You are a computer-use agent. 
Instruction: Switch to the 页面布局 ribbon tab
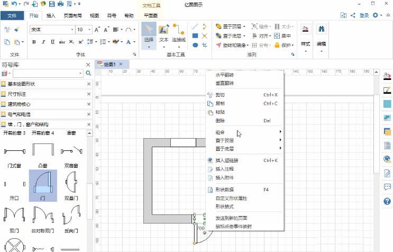(72, 16)
